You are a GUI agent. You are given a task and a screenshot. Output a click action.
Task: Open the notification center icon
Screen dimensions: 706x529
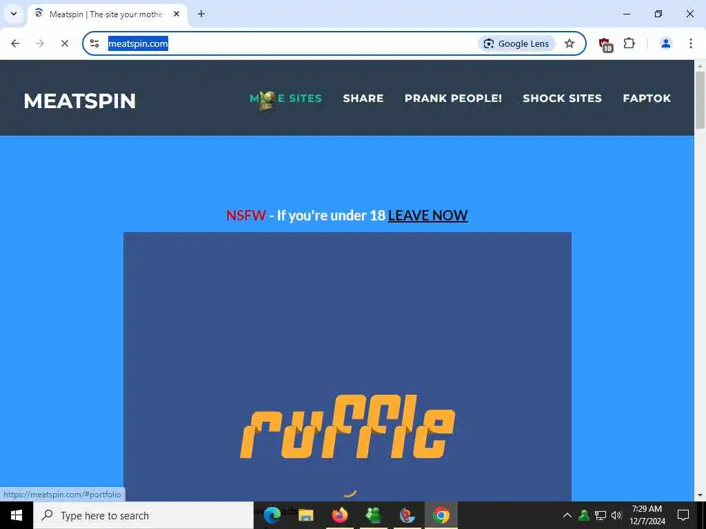coord(683,515)
